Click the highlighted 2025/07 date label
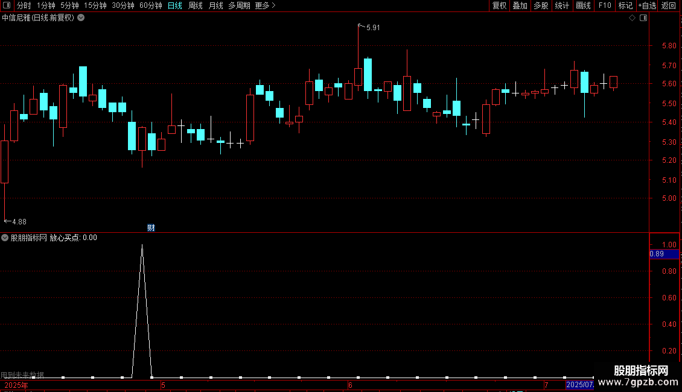 (580, 385)
